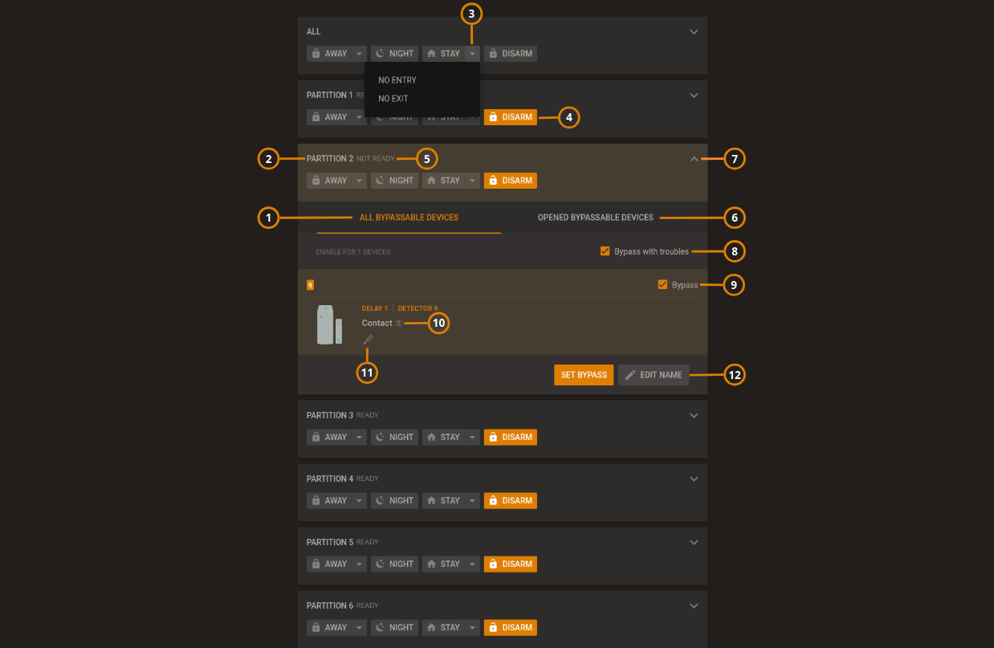Click the lock icon on Partition 1 Disarm button
This screenshot has height=648, width=994.
(492, 116)
